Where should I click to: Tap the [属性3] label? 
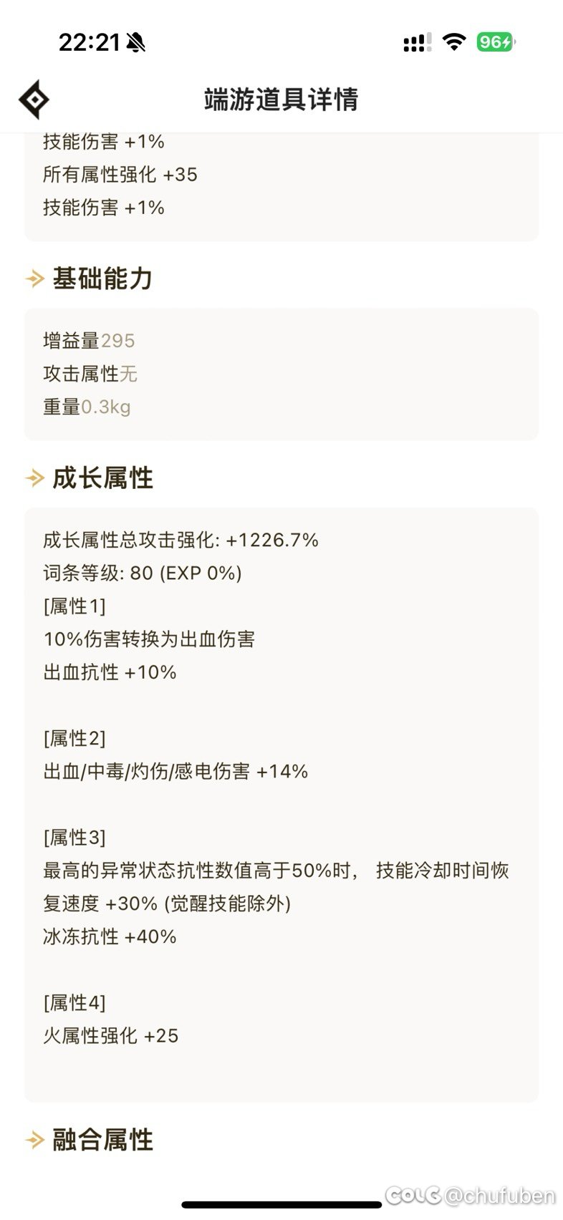(x=74, y=837)
